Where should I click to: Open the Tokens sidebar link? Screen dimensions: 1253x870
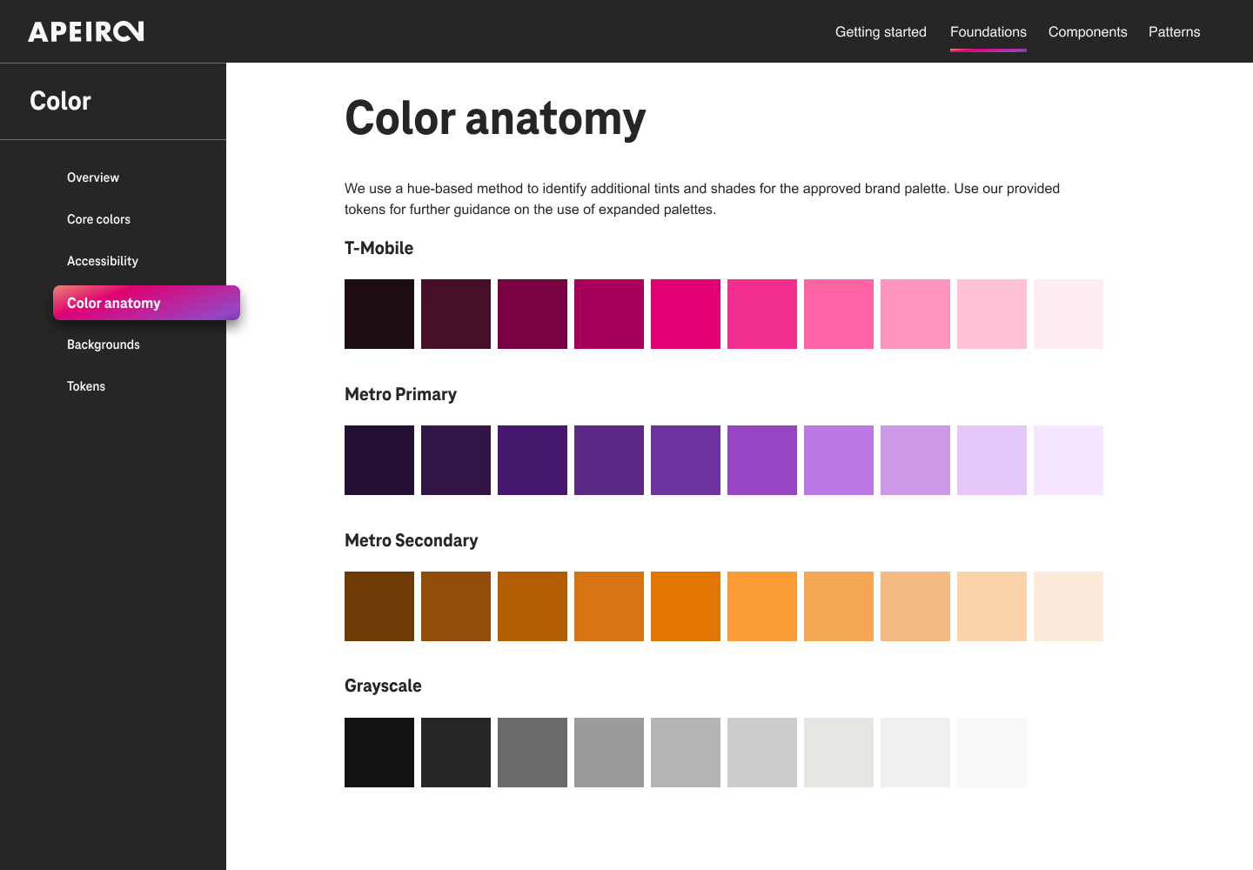click(86, 386)
